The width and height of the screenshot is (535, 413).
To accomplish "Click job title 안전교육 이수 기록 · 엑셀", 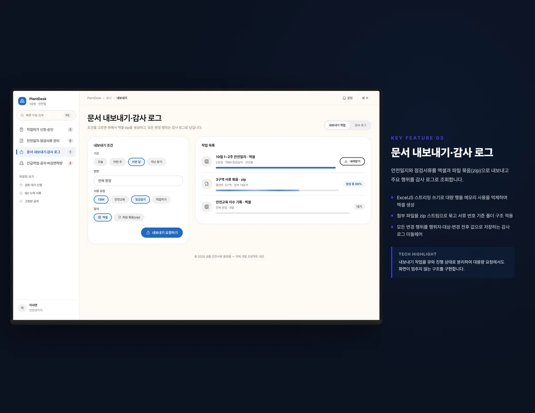I will point(234,202).
